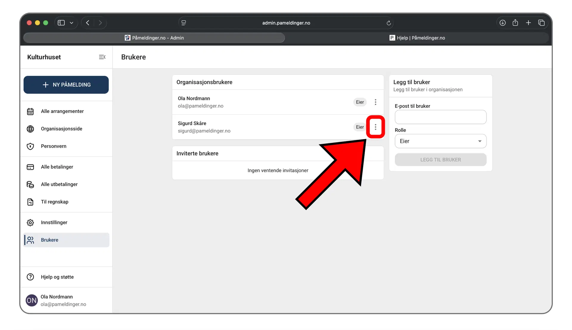Image resolution: width=572 pixels, height=330 pixels.
Task: Click the Ola Nordmann ON avatar
Action: [32, 300]
